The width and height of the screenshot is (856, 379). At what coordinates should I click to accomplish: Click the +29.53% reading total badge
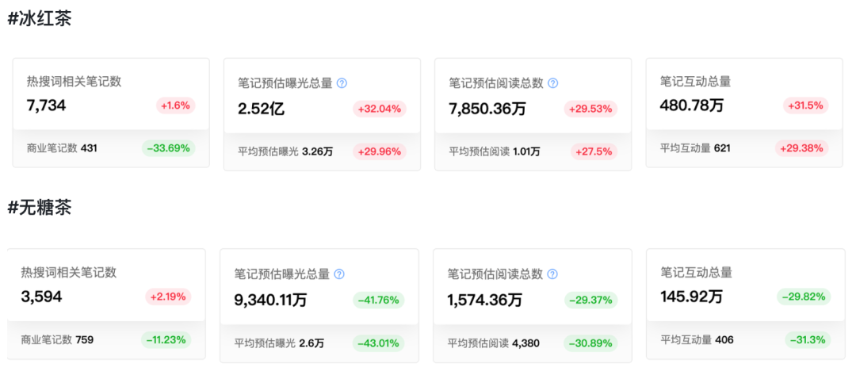click(x=591, y=109)
